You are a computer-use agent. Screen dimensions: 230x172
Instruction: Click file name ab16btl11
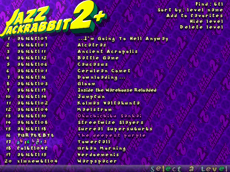pyautogui.click(x=32, y=51)
